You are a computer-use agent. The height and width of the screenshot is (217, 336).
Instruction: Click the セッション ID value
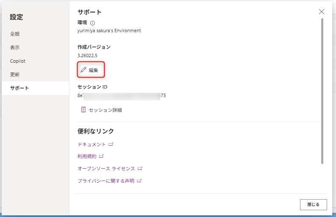pyautogui.click(x=122, y=96)
